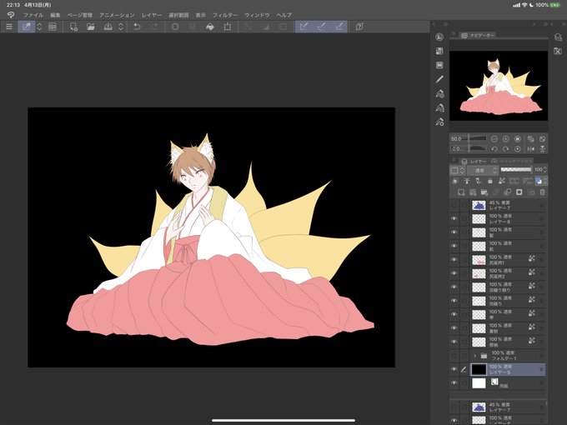This screenshot has width=567, height=425.
Task: Toggle visibility of the white paper layer
Action: 454,382
